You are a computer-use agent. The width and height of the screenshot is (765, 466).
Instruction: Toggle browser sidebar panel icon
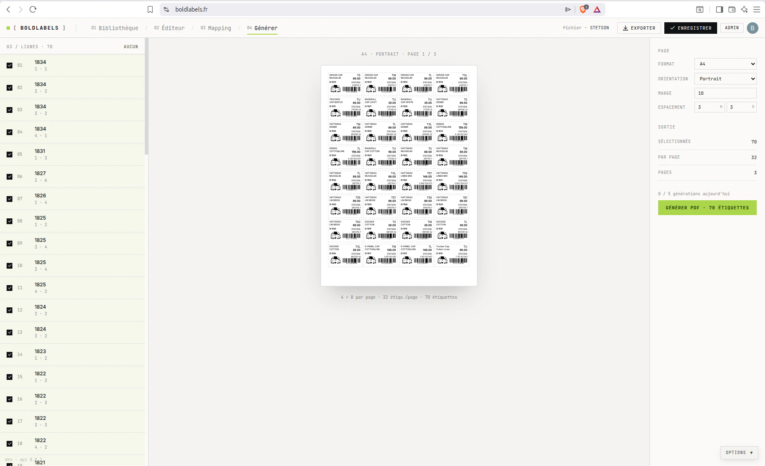(x=720, y=9)
